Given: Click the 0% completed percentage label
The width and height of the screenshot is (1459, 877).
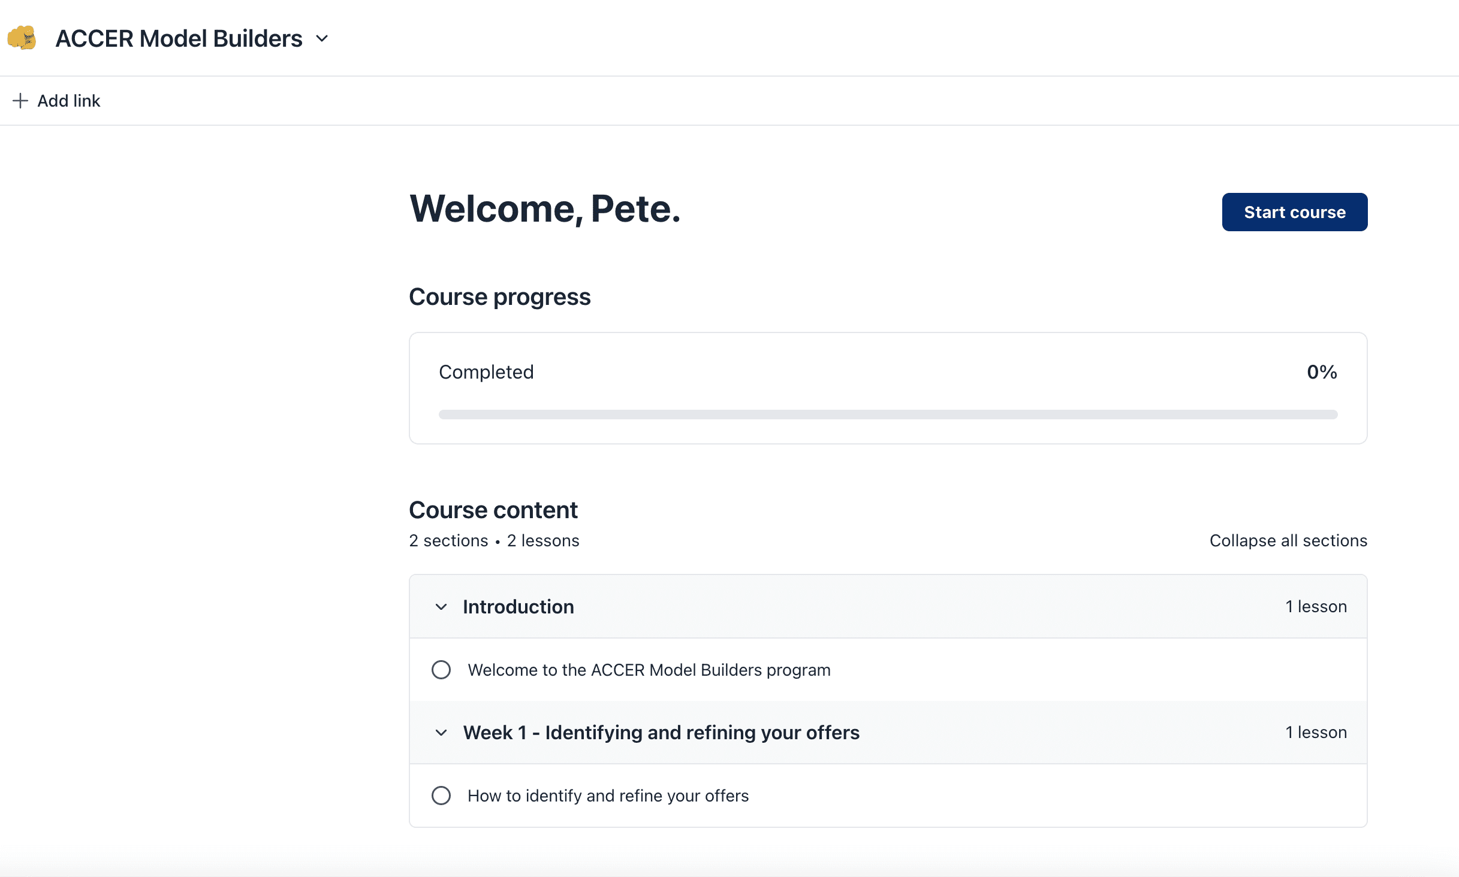Looking at the screenshot, I should point(1322,372).
